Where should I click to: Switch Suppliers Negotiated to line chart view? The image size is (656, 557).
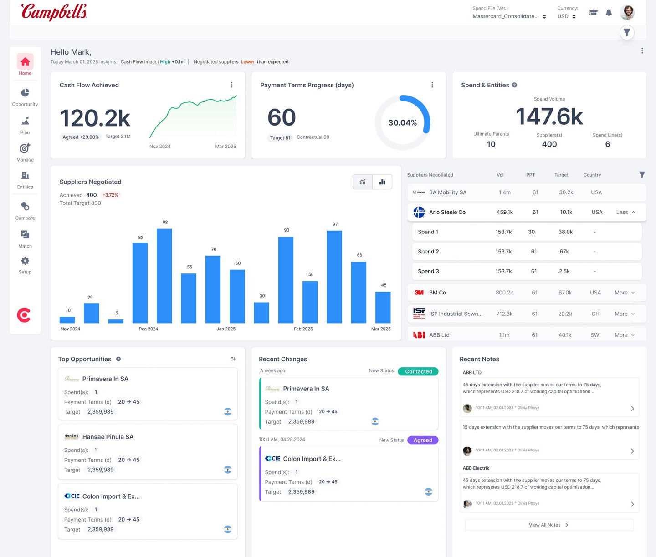[363, 182]
